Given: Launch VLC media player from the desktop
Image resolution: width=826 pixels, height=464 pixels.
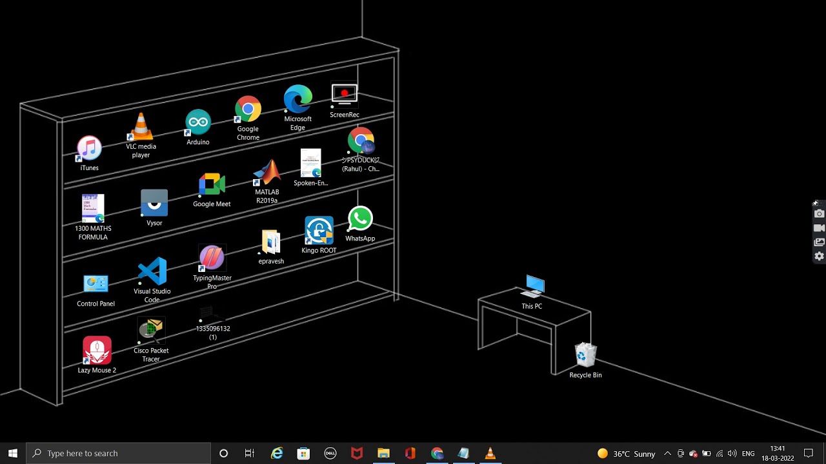Looking at the screenshot, I should point(141,135).
